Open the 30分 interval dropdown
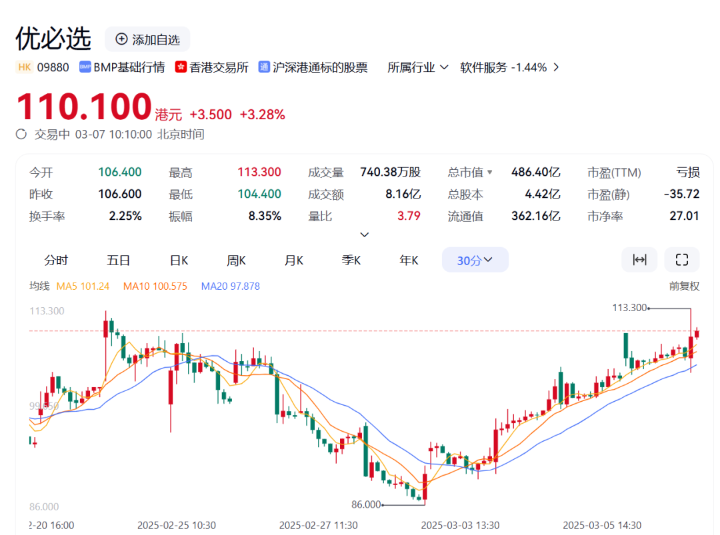The image size is (720, 535). (x=475, y=260)
